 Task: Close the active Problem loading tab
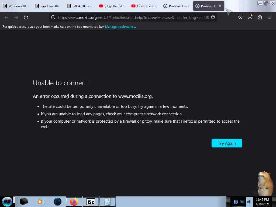(x=220, y=6)
